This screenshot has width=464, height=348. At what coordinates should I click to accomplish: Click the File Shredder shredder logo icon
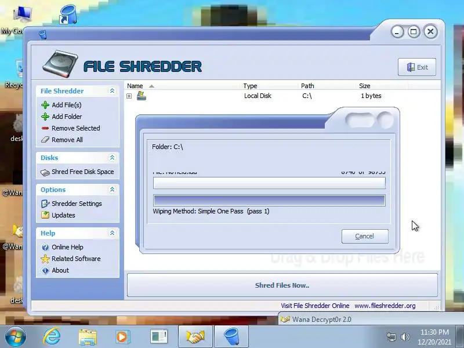[60, 64]
